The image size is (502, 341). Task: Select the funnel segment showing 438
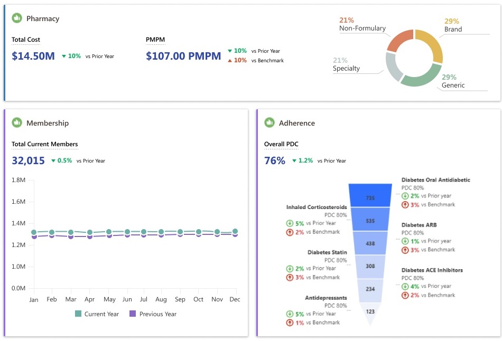click(370, 243)
